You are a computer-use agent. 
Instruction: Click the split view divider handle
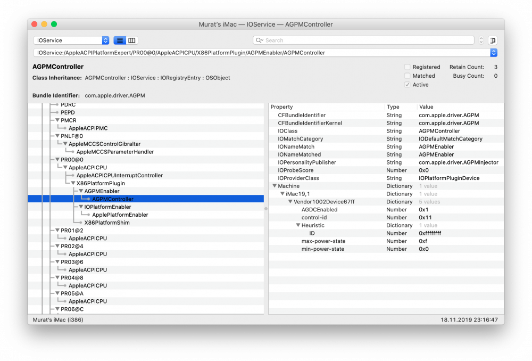pyautogui.click(x=266, y=209)
